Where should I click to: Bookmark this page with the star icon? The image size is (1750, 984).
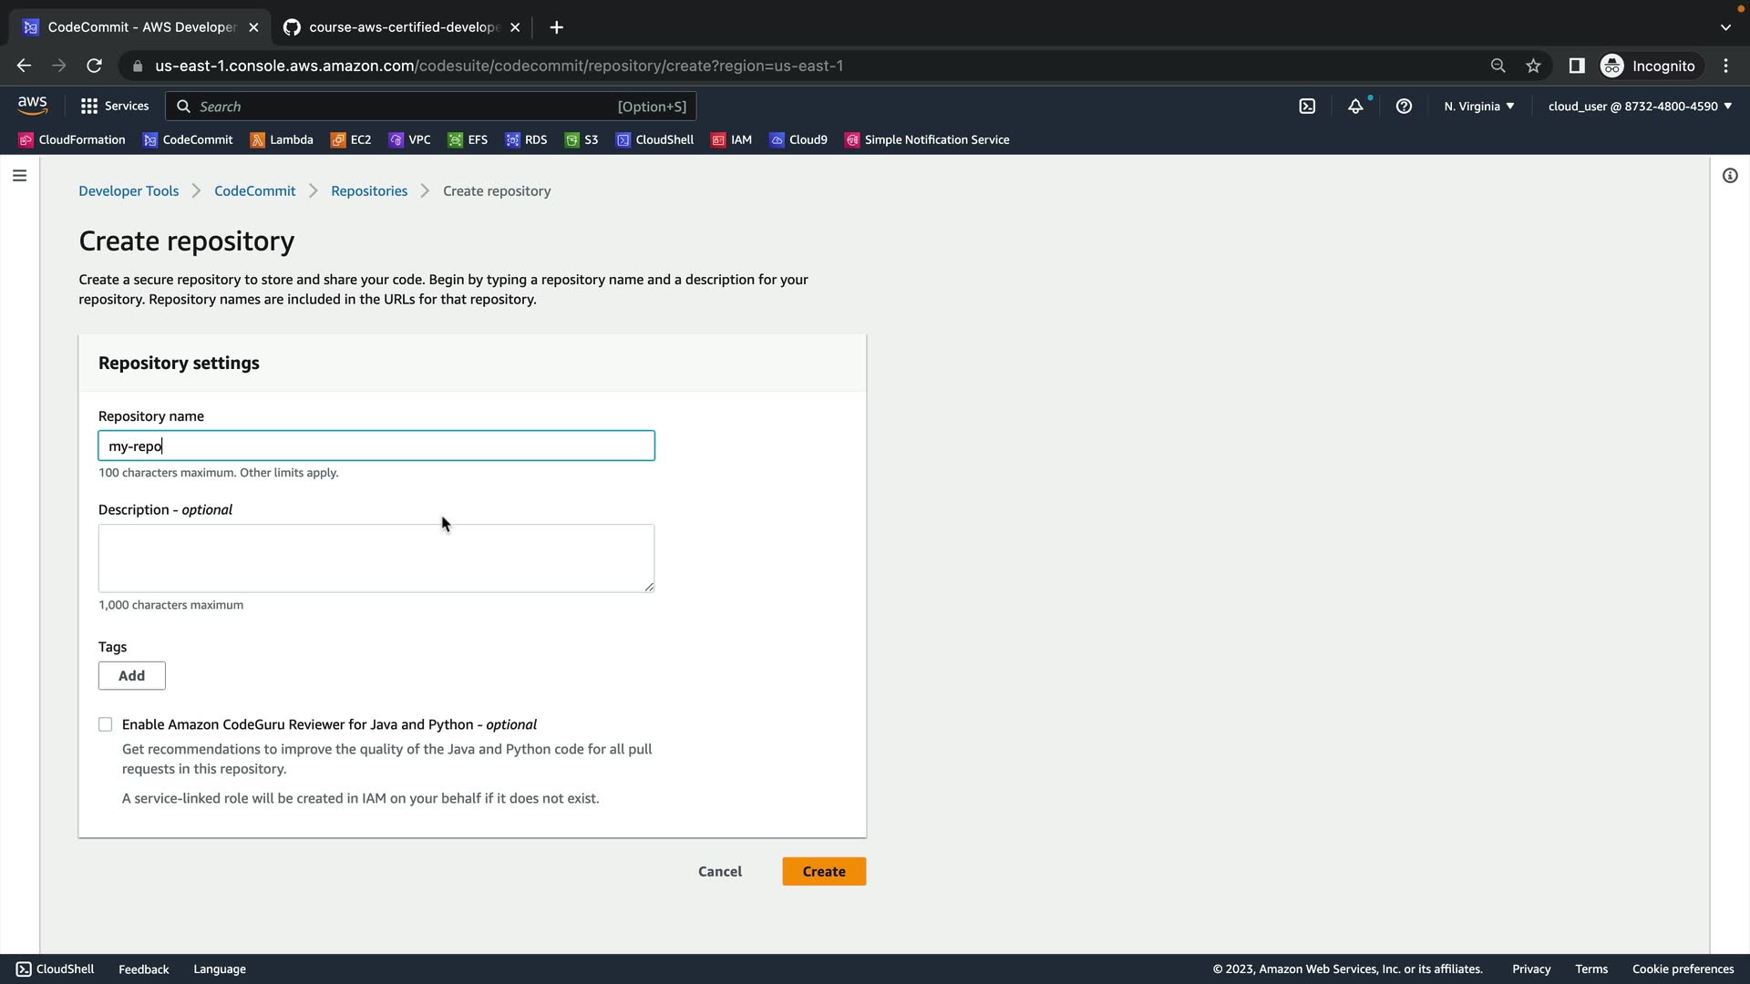coord(1533,66)
